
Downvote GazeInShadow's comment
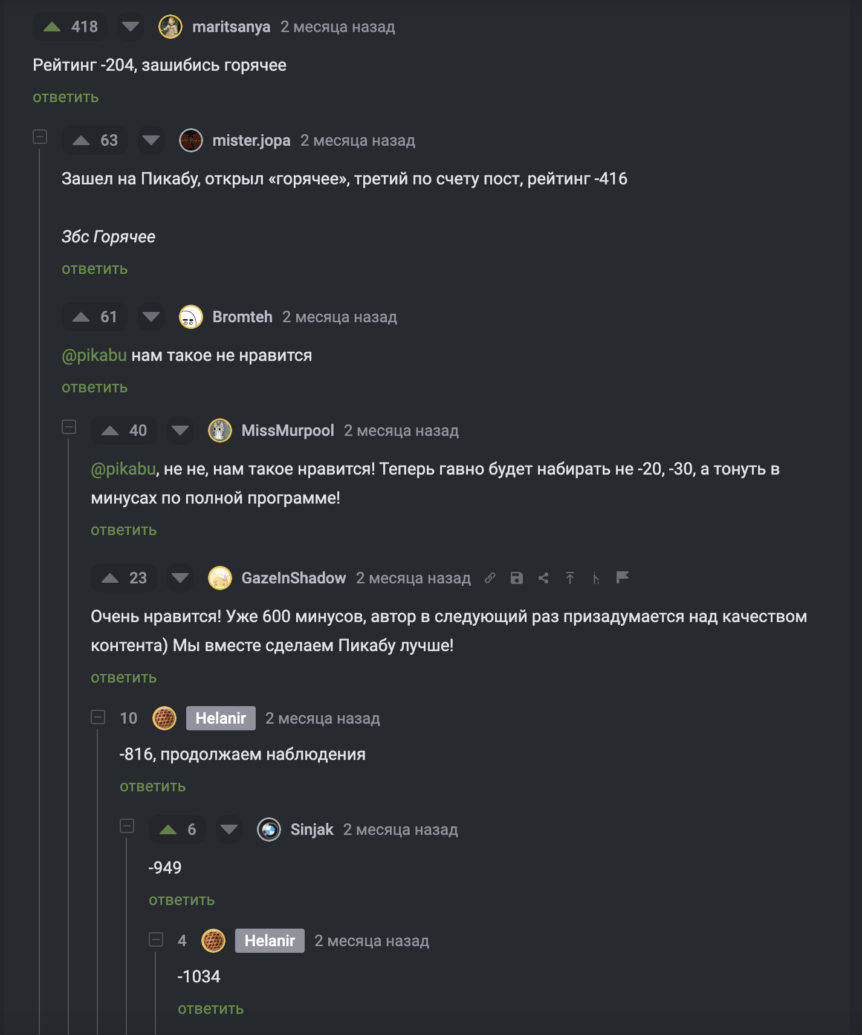point(180,578)
